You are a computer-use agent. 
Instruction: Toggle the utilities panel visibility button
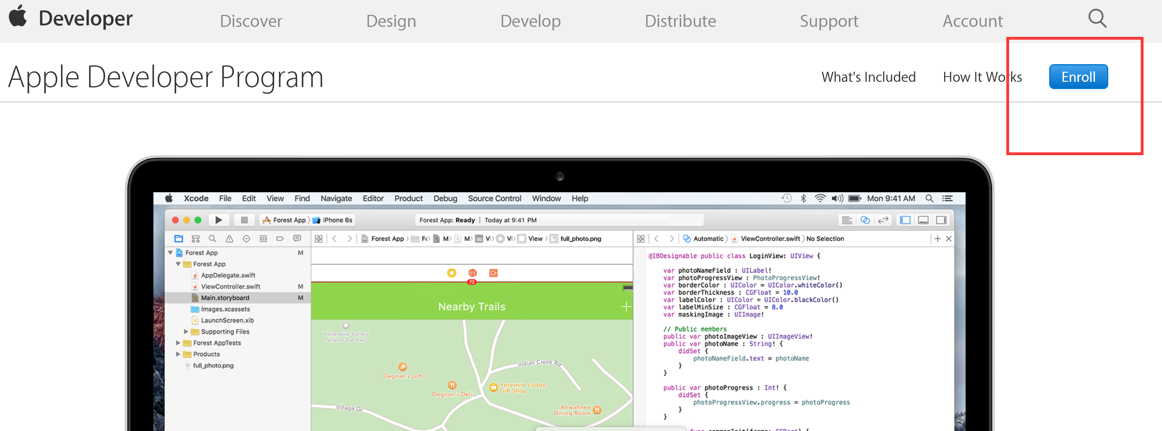941,220
